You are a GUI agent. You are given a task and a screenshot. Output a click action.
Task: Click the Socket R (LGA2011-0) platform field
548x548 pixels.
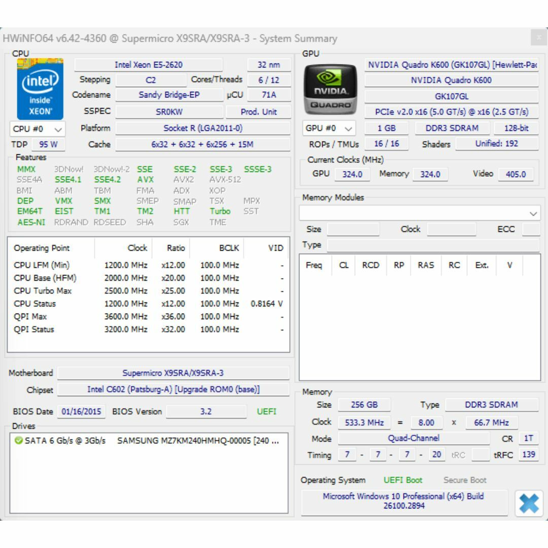coord(203,128)
